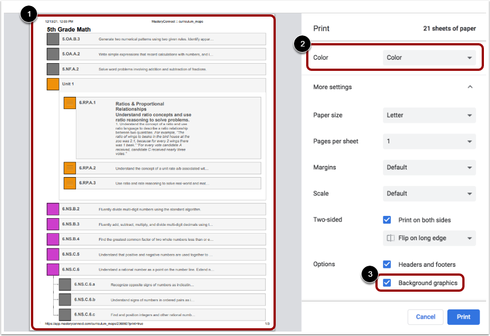The height and width of the screenshot is (336, 490).
Task: Click the 6.NS.C.6.a row description
Action: [x=152, y=285]
